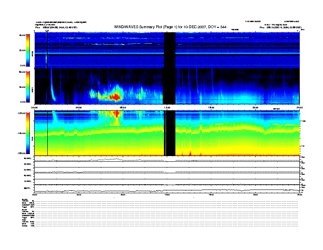
Task: Click the -140.00 label on TNR color scale
Action: 22,133
